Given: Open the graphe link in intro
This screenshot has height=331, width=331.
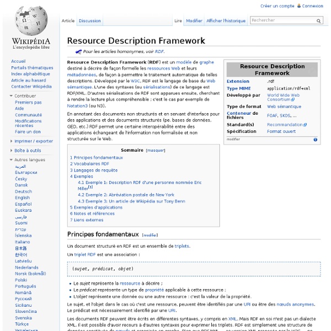Looking at the screenshot, I should pos(207,62).
